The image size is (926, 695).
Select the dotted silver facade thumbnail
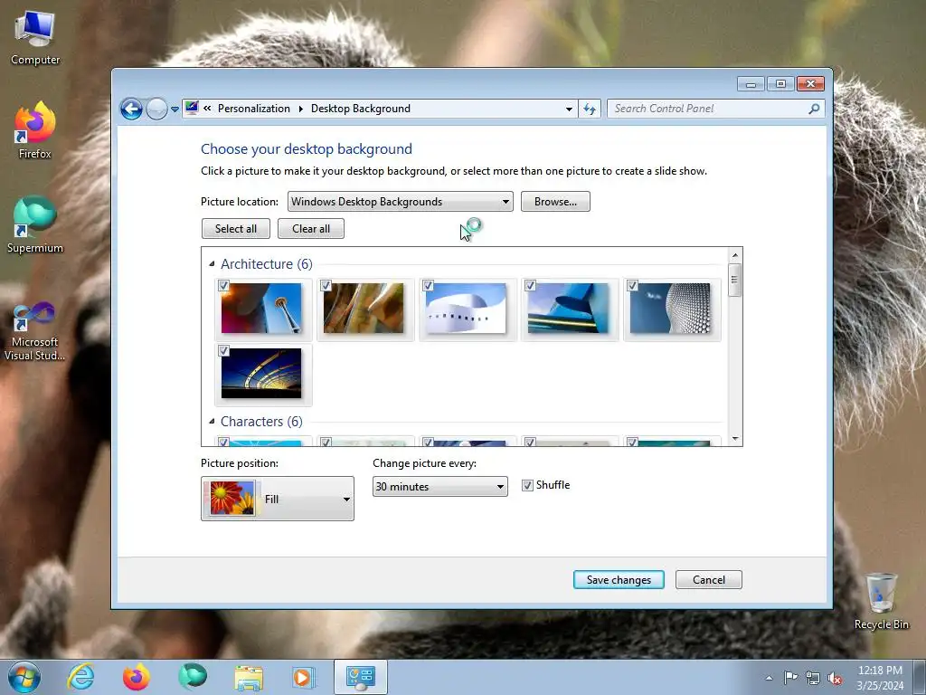[x=670, y=308]
